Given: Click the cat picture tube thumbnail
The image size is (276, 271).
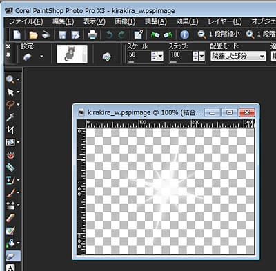Looking at the screenshot, I should pyautogui.click(x=72, y=54).
